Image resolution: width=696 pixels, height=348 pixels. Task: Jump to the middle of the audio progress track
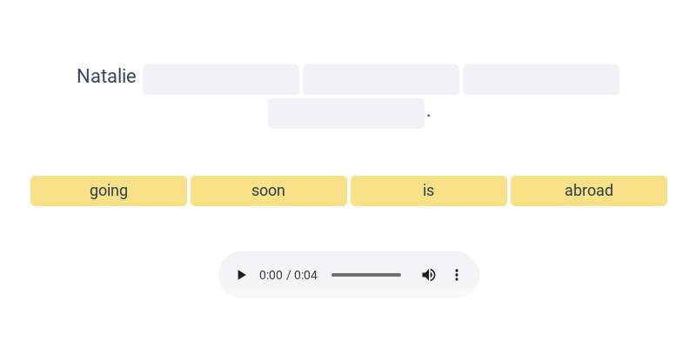click(366, 275)
